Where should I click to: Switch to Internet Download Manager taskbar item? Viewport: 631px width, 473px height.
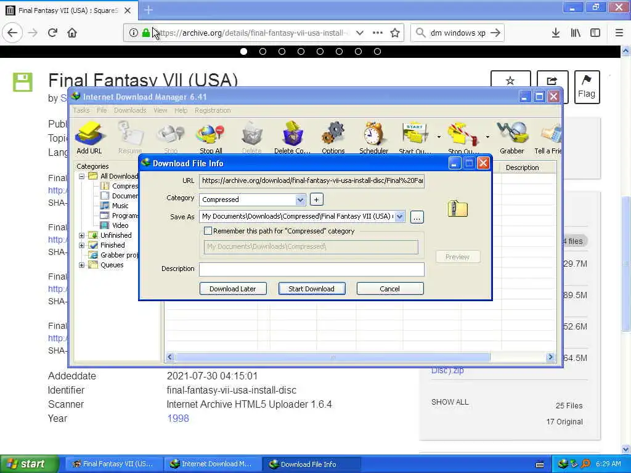click(212, 464)
